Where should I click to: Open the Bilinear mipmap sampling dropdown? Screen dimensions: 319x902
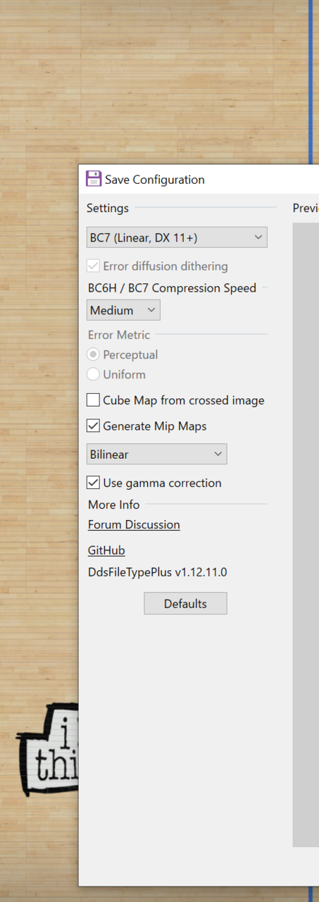(x=156, y=455)
